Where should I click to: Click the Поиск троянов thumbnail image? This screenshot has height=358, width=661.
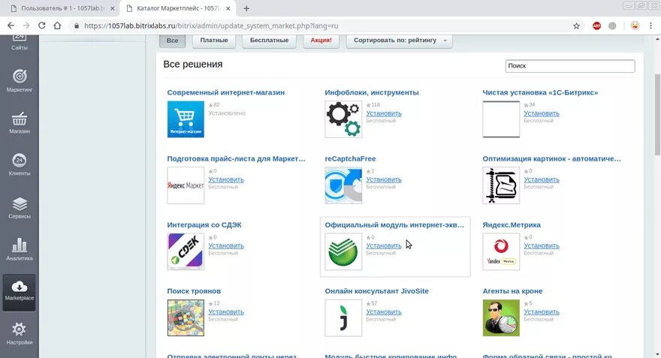point(186,317)
